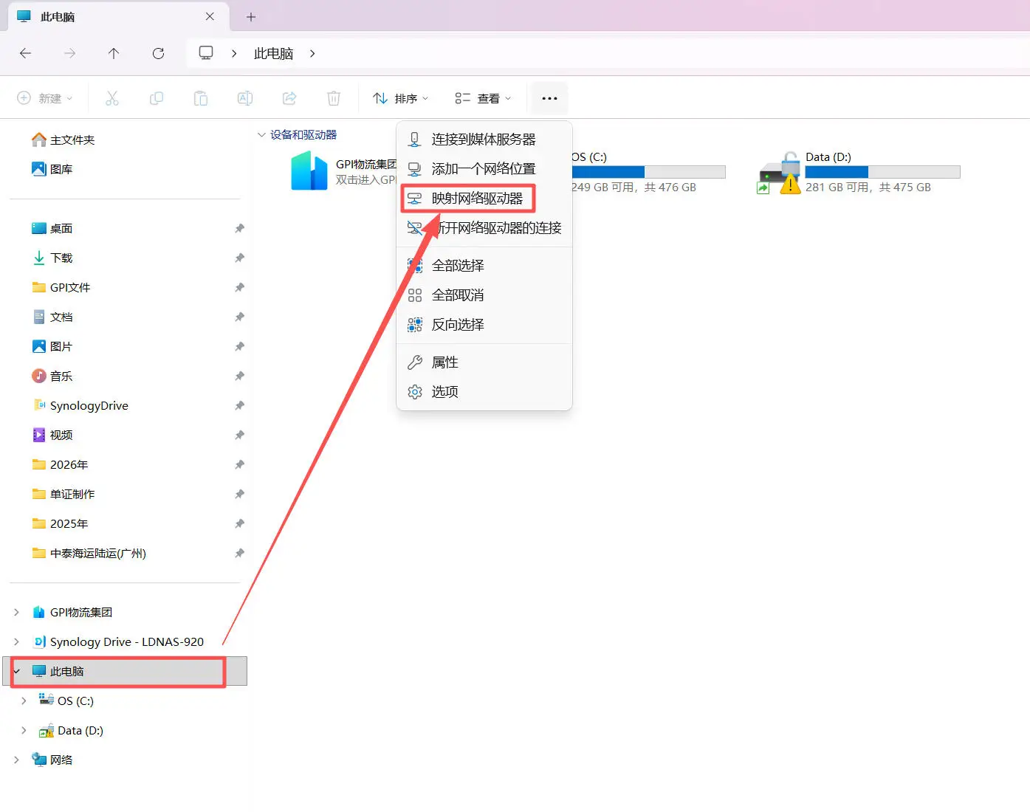This screenshot has width=1030, height=812.
Task: Expand the 网络 tree node
Action: [x=16, y=760]
